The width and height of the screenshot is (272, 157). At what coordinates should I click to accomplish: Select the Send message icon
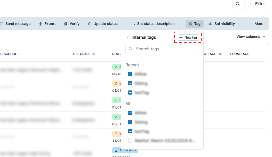tap(2, 24)
